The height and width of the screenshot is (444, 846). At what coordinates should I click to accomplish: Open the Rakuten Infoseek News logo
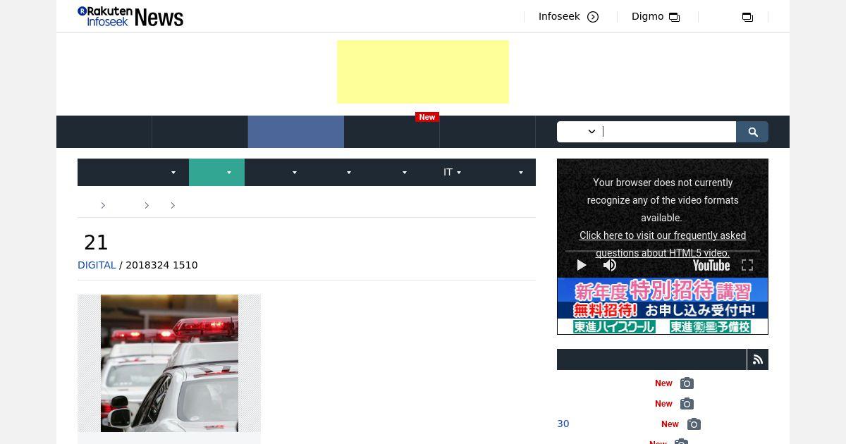[130, 16]
